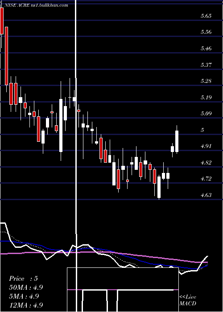Screen dimensions: 223x312
Task: Click the 5.19 price axis label
Action: [x=206, y=98]
